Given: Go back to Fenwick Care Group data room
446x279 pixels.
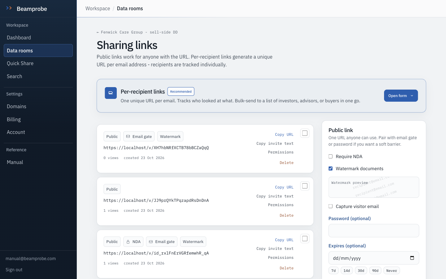Looking at the screenshot, I should click(x=137, y=32).
